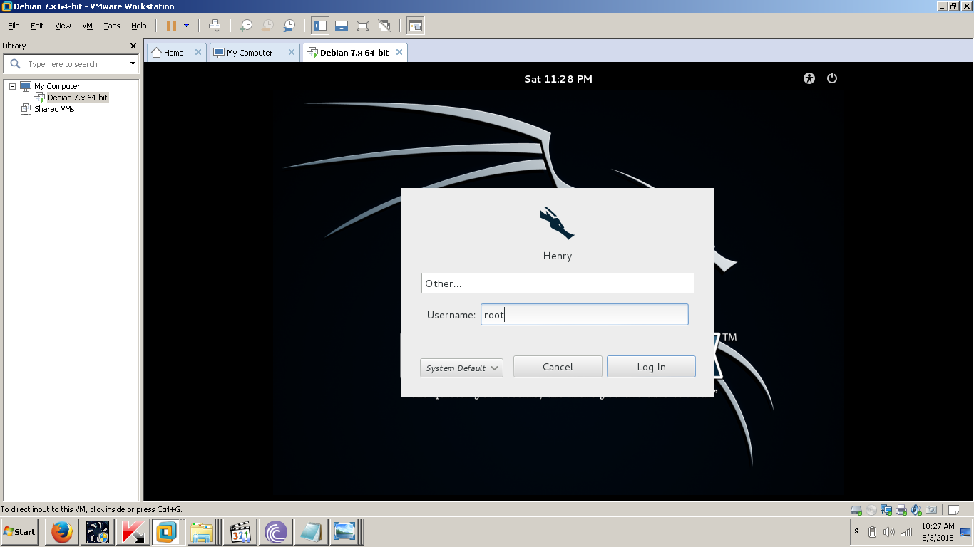Click the library search field
This screenshot has width=974, height=547.
pos(71,64)
